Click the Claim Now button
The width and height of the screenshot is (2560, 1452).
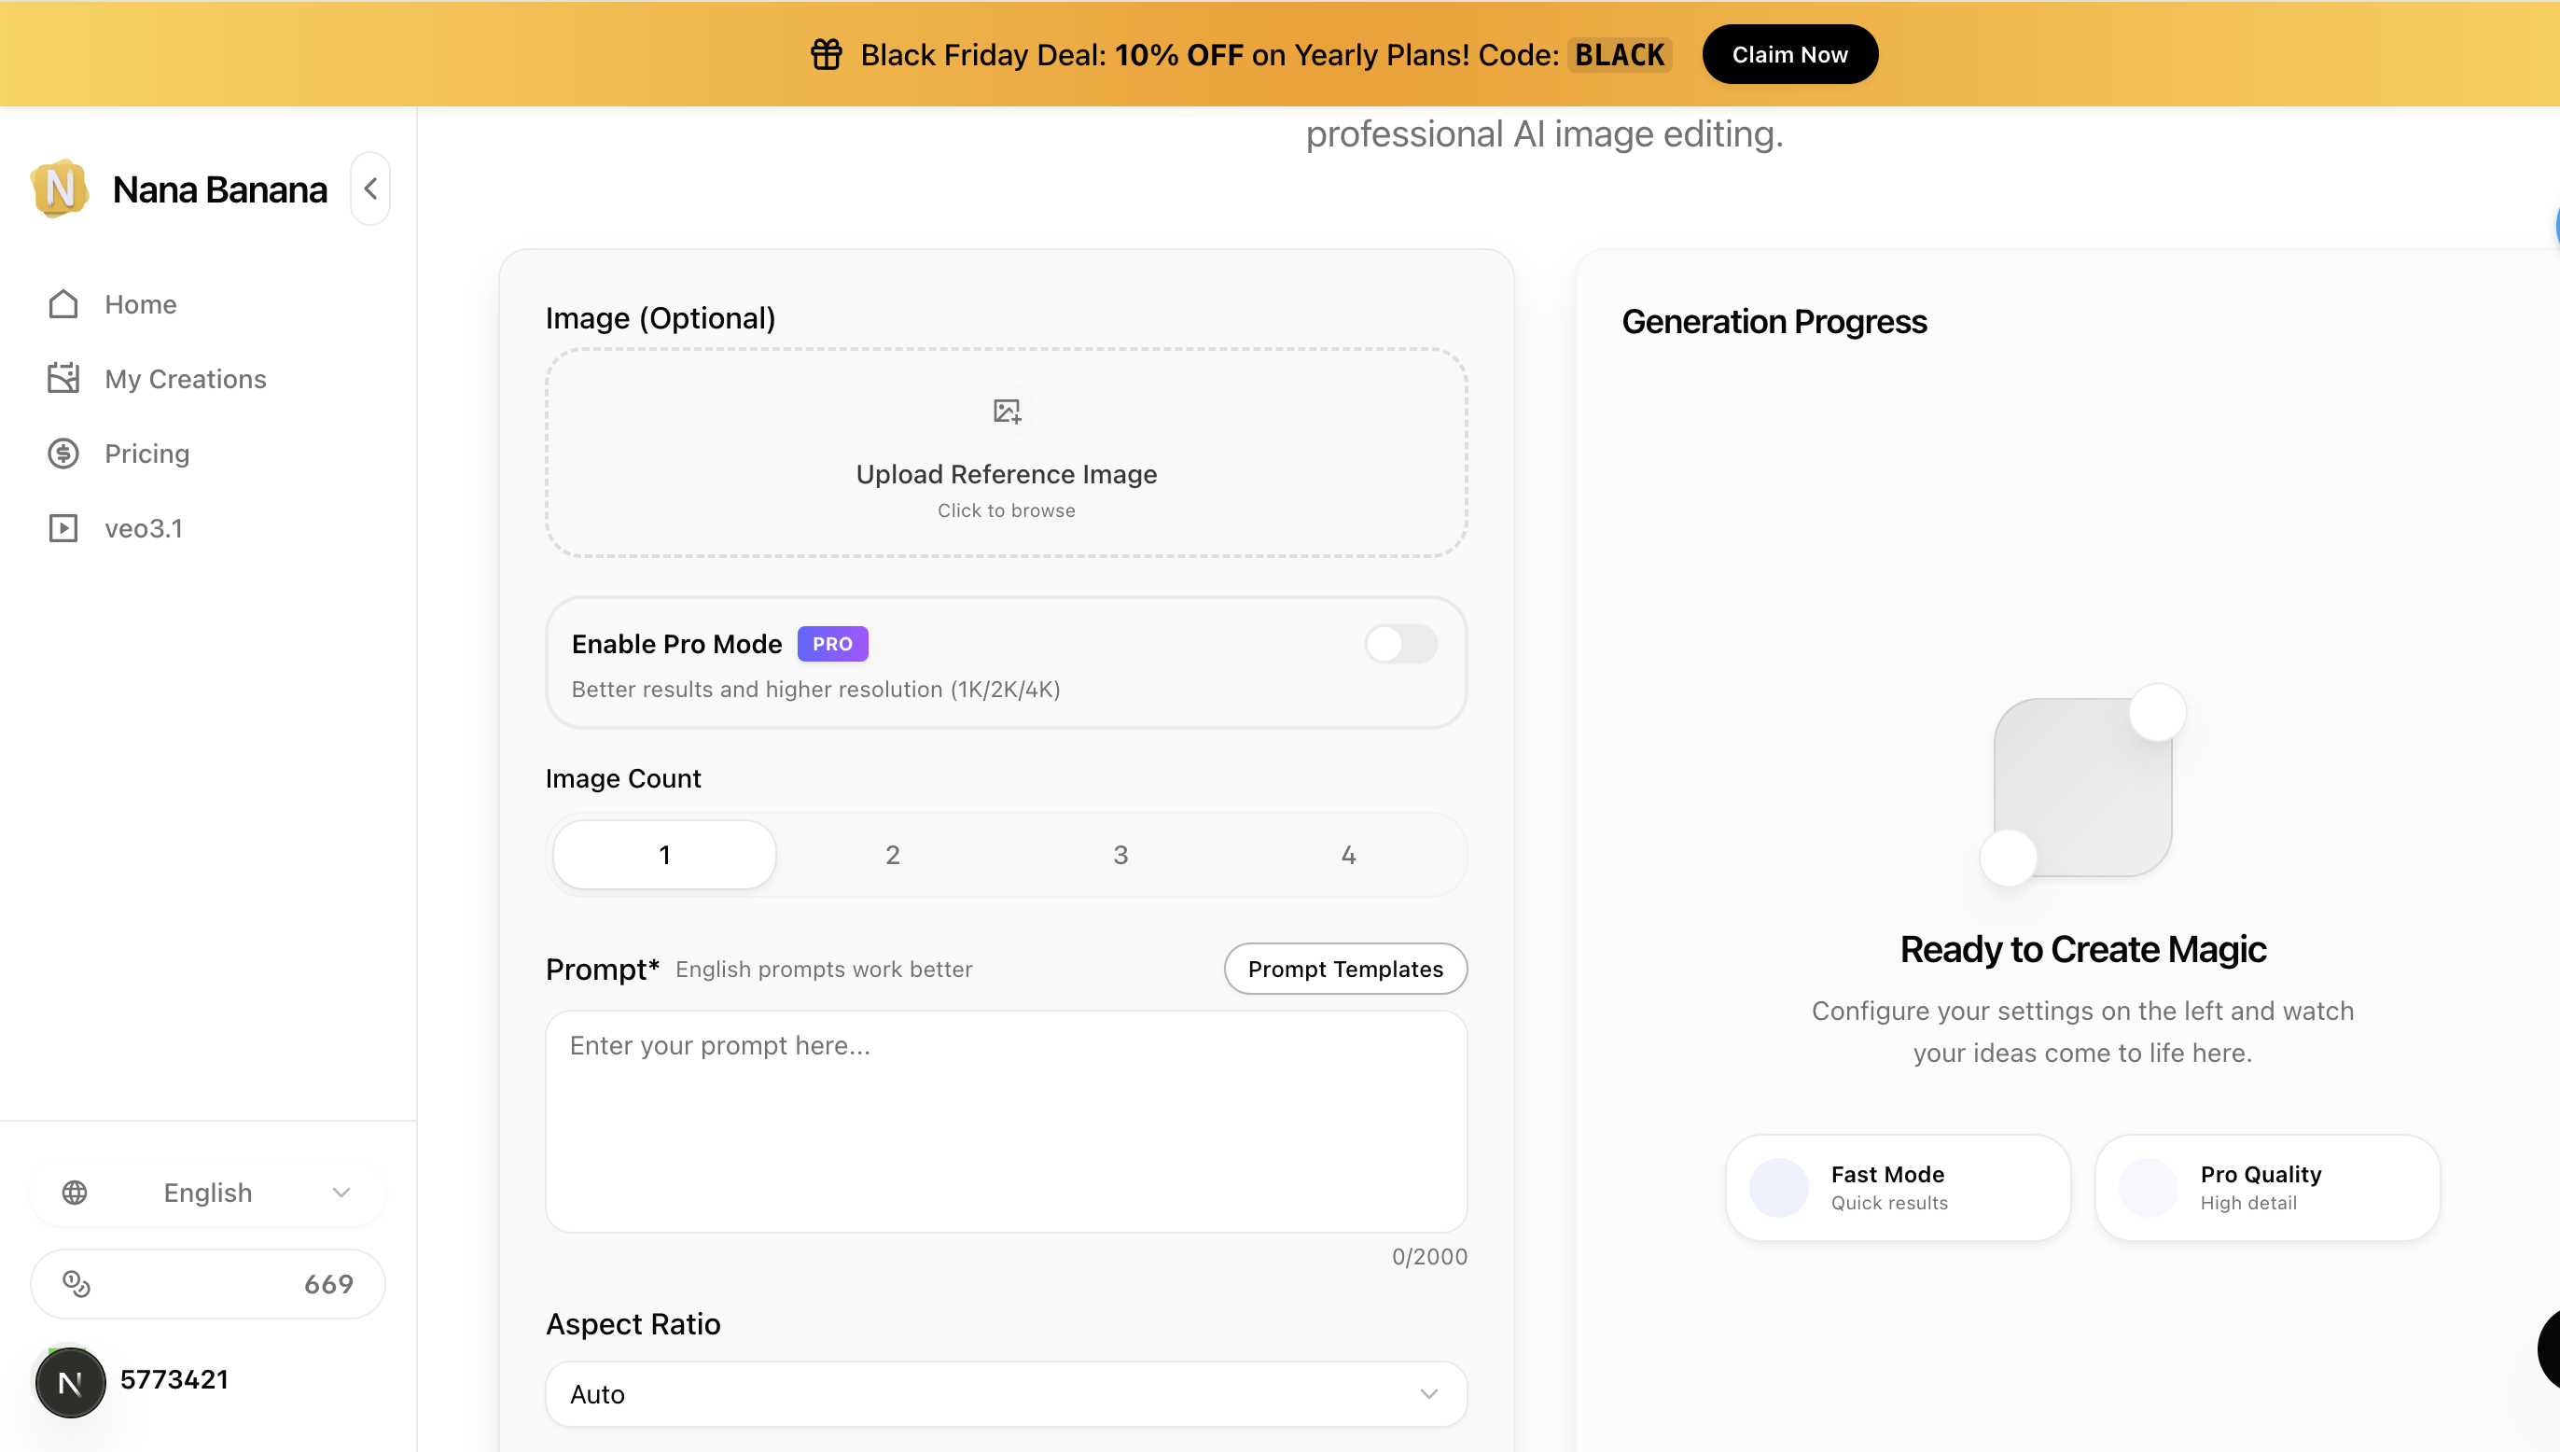pyautogui.click(x=1788, y=55)
